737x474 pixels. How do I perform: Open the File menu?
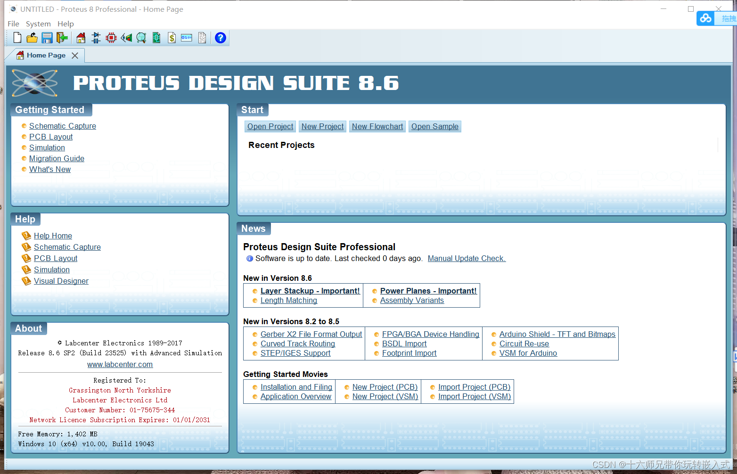pyautogui.click(x=13, y=24)
